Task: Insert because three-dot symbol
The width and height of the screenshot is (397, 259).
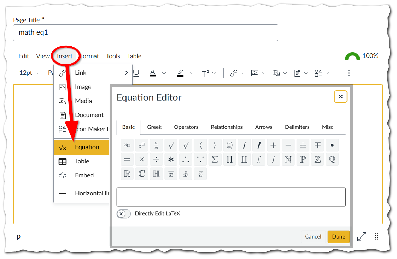Action: [x=200, y=159]
